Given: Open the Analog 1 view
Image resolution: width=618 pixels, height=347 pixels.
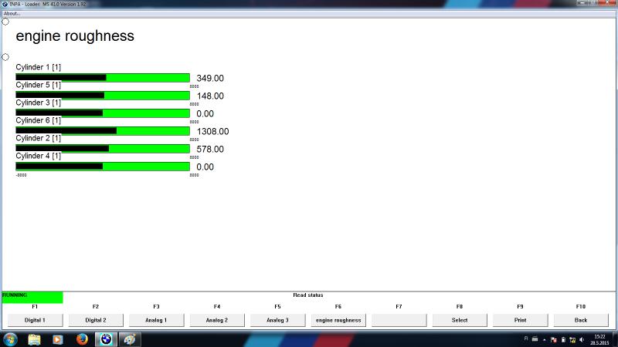Looking at the screenshot, I should [155, 320].
